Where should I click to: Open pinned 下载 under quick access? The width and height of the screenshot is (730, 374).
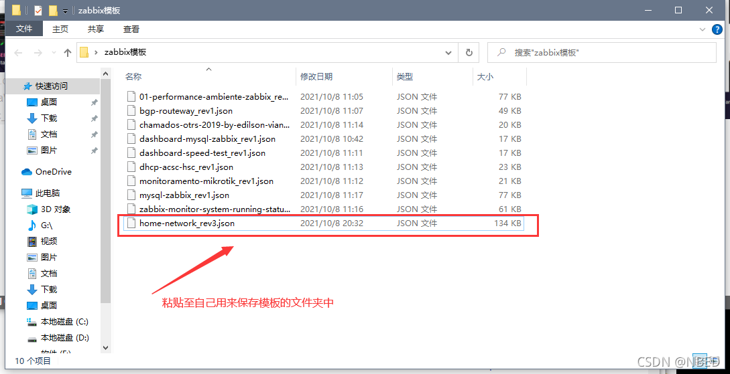[49, 118]
